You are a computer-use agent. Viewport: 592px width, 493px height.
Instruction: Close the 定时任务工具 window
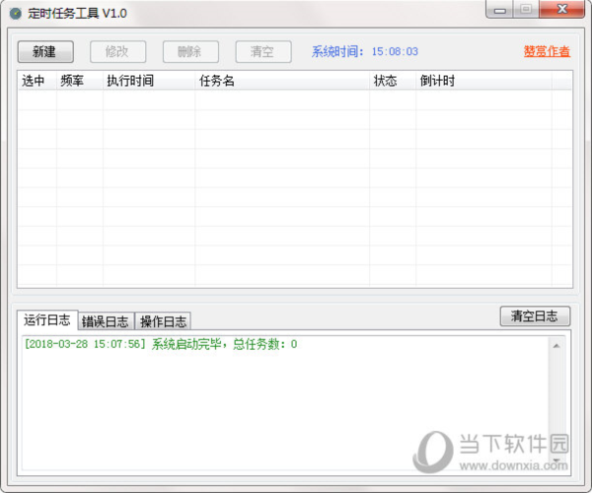[x=562, y=10]
